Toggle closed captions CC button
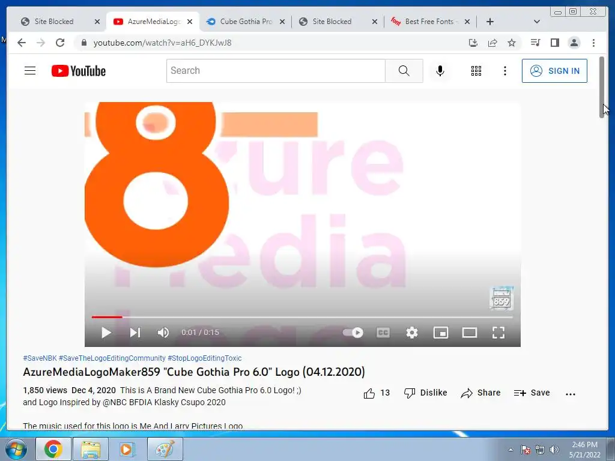 383,333
